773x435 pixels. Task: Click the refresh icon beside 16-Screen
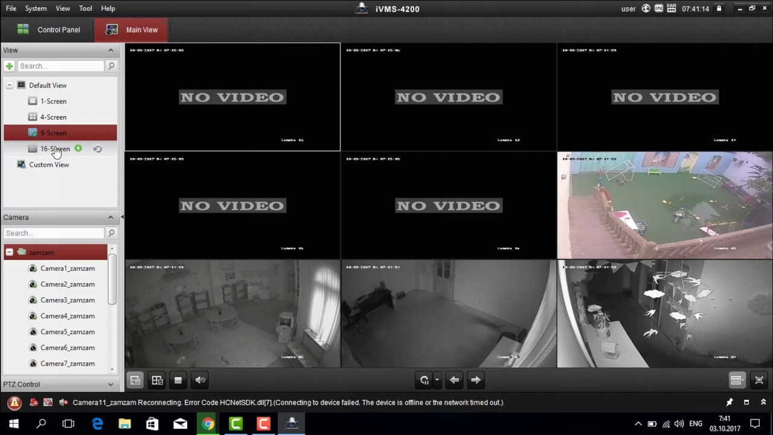click(98, 149)
